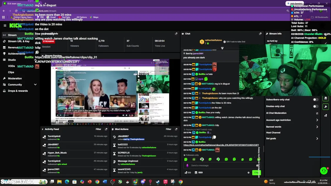Viewport: 331px width, 186px height.
Task: Open File Explorer from the taskbar
Action: click(x=59, y=182)
